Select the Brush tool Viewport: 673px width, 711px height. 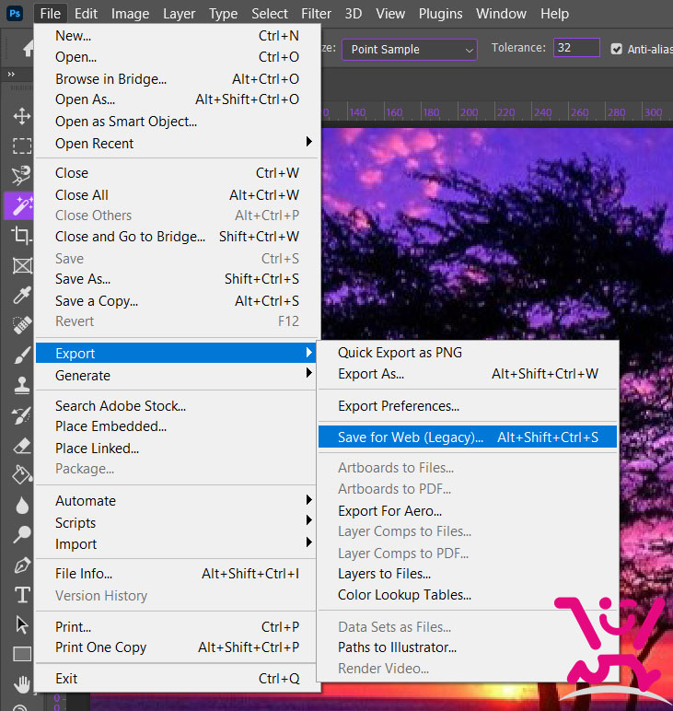click(21, 355)
